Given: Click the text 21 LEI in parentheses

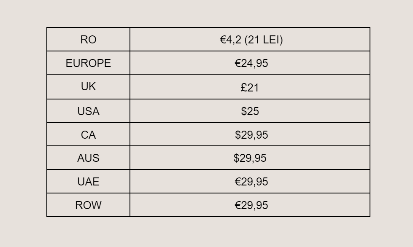Looking at the screenshot, I should tap(264, 40).
